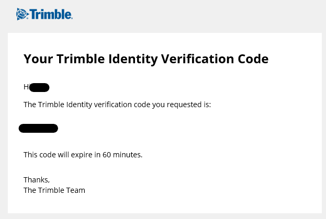The height and width of the screenshot is (219, 326).
Task: Click the "Hi" greeting text
Action: 26,87
